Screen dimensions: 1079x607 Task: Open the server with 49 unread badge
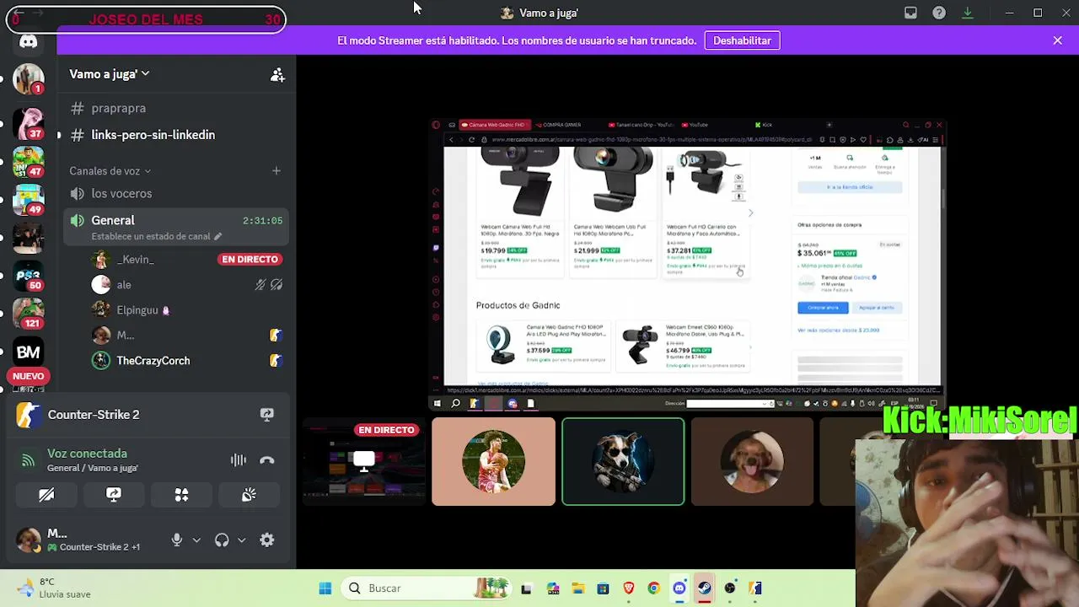tap(29, 199)
